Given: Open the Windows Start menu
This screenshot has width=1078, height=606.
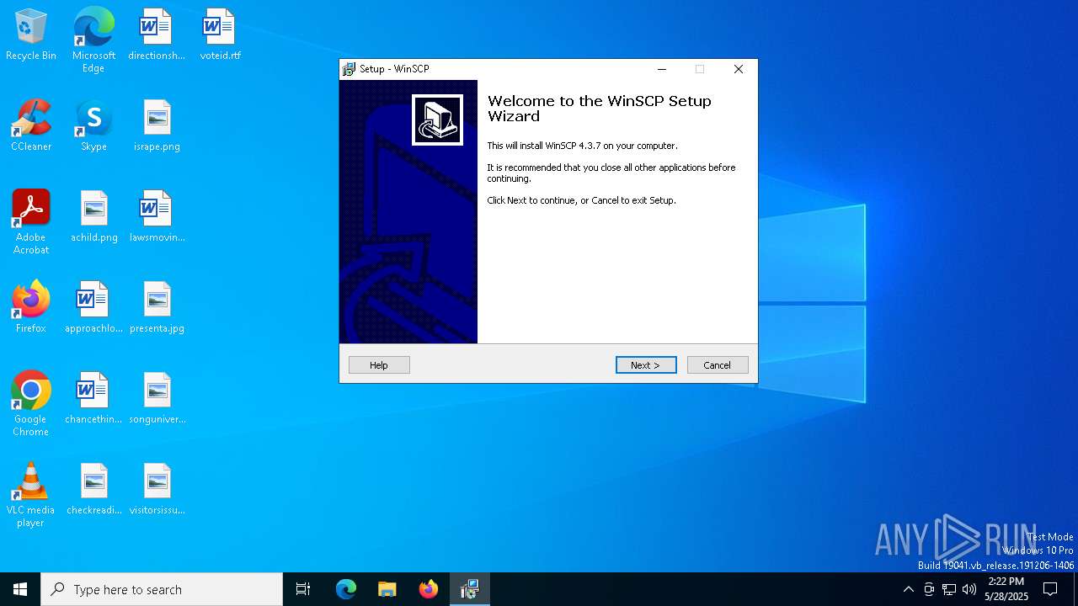Looking at the screenshot, I should tap(20, 589).
